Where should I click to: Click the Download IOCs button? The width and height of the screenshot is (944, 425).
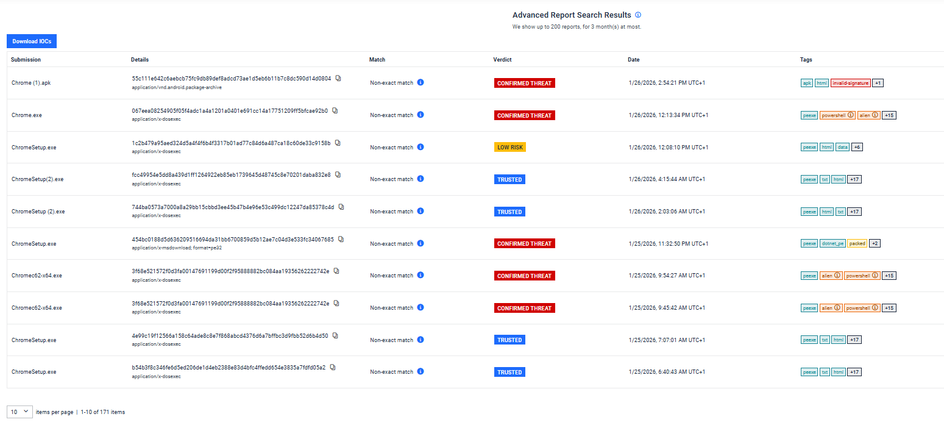point(32,41)
